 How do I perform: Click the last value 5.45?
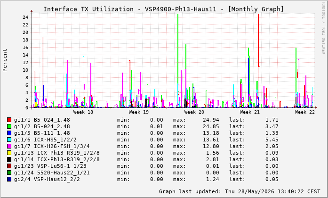pyautogui.click(x=272, y=140)
